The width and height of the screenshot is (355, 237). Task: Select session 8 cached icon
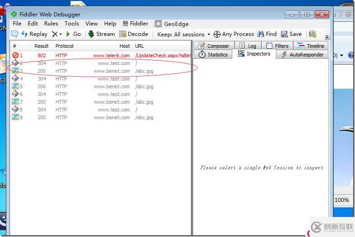coord(15,109)
